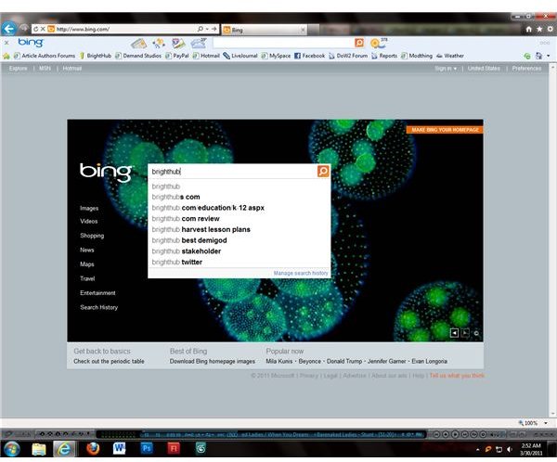Open Bing Images
The height and width of the screenshot is (462, 557).
[89, 208]
